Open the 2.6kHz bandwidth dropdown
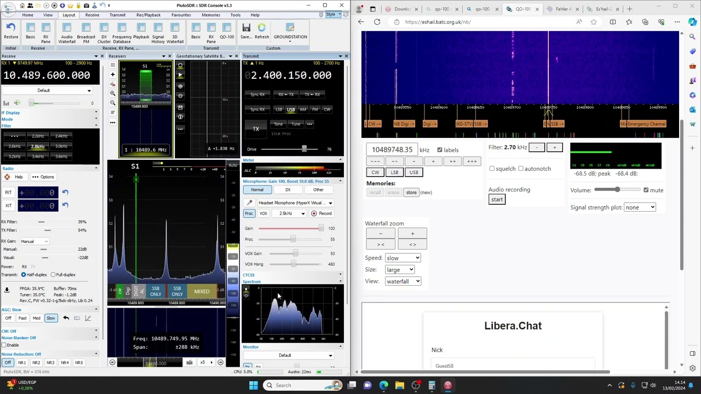The width and height of the screenshot is (701, 394). click(x=289, y=213)
